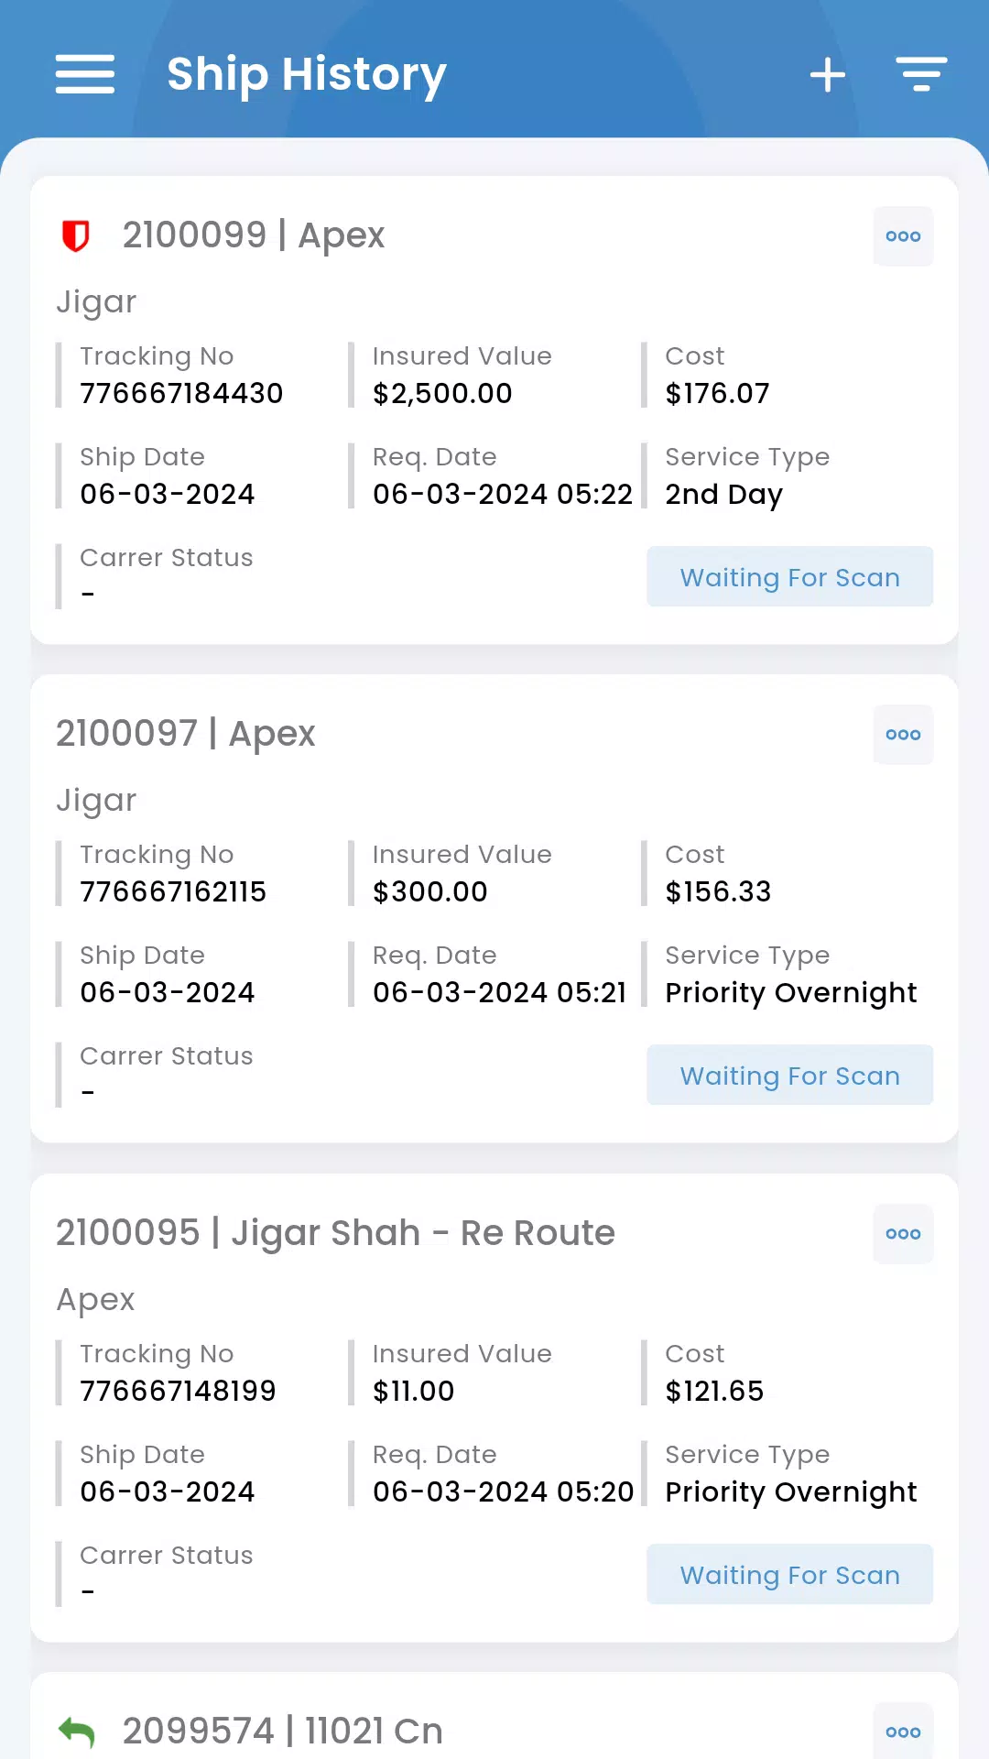Screen dimensions: 989x1759
Task: Open shipment 2100095 | Jigar Shah - Re Route
Action: 335,1233
